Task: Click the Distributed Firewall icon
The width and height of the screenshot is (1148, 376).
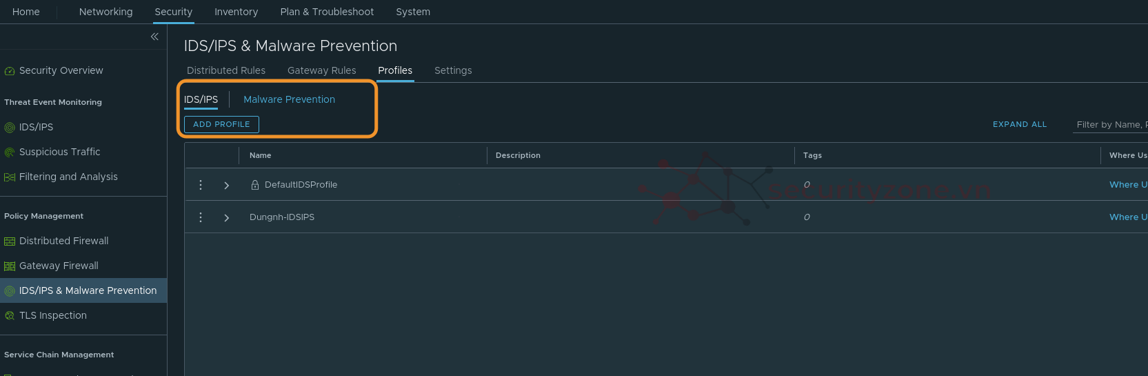Action: tap(10, 241)
